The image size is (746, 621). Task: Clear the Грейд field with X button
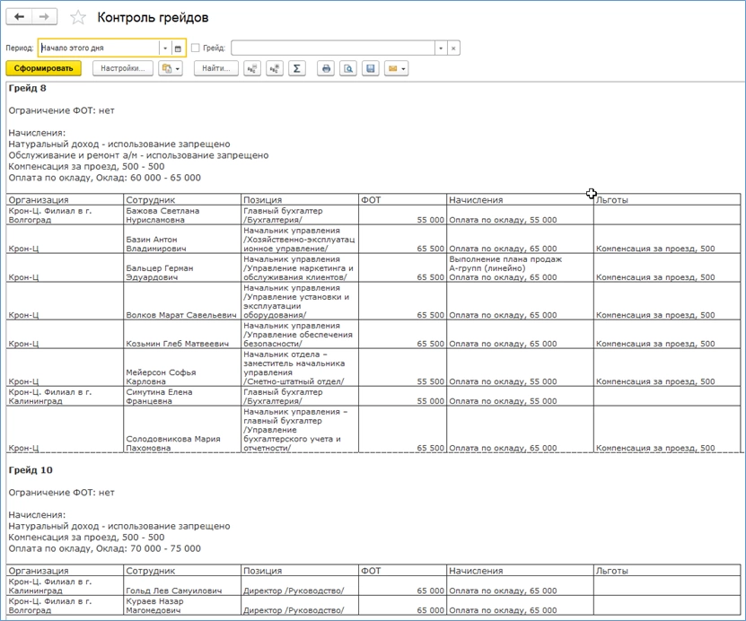(453, 48)
